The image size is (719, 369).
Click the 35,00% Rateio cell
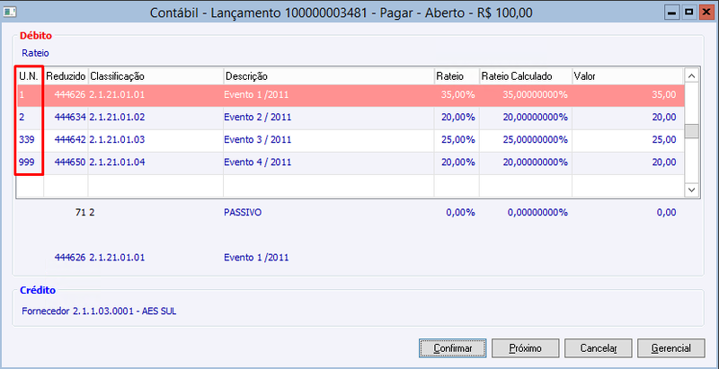[x=457, y=95]
